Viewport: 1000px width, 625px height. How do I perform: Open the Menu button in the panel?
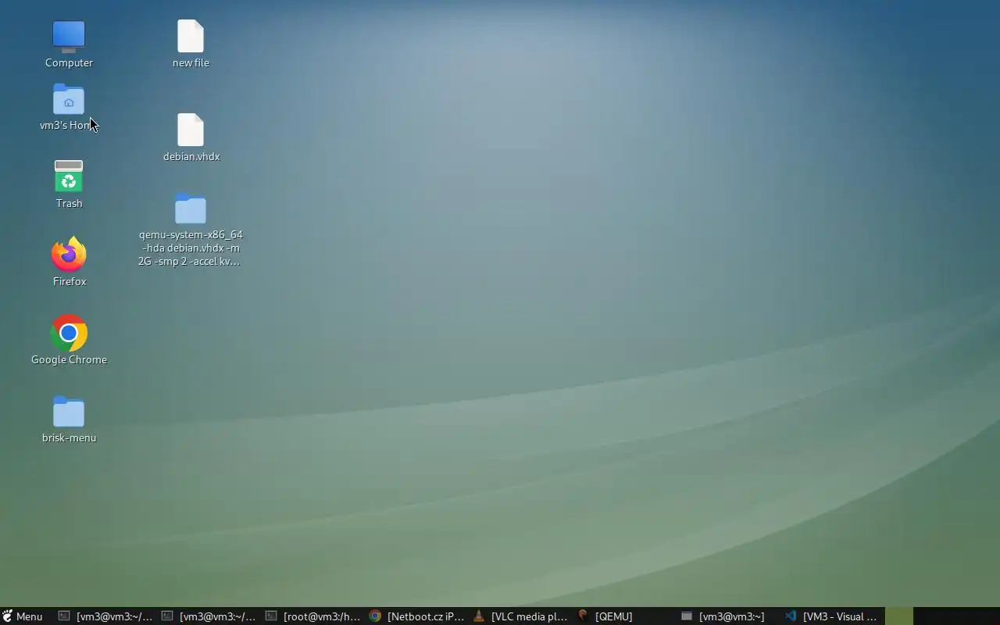[22, 616]
